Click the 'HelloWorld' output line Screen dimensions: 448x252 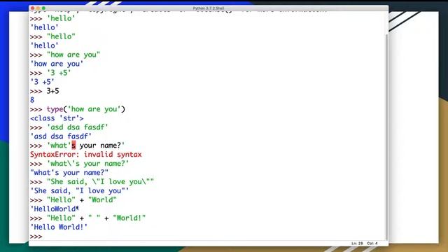coord(55,209)
